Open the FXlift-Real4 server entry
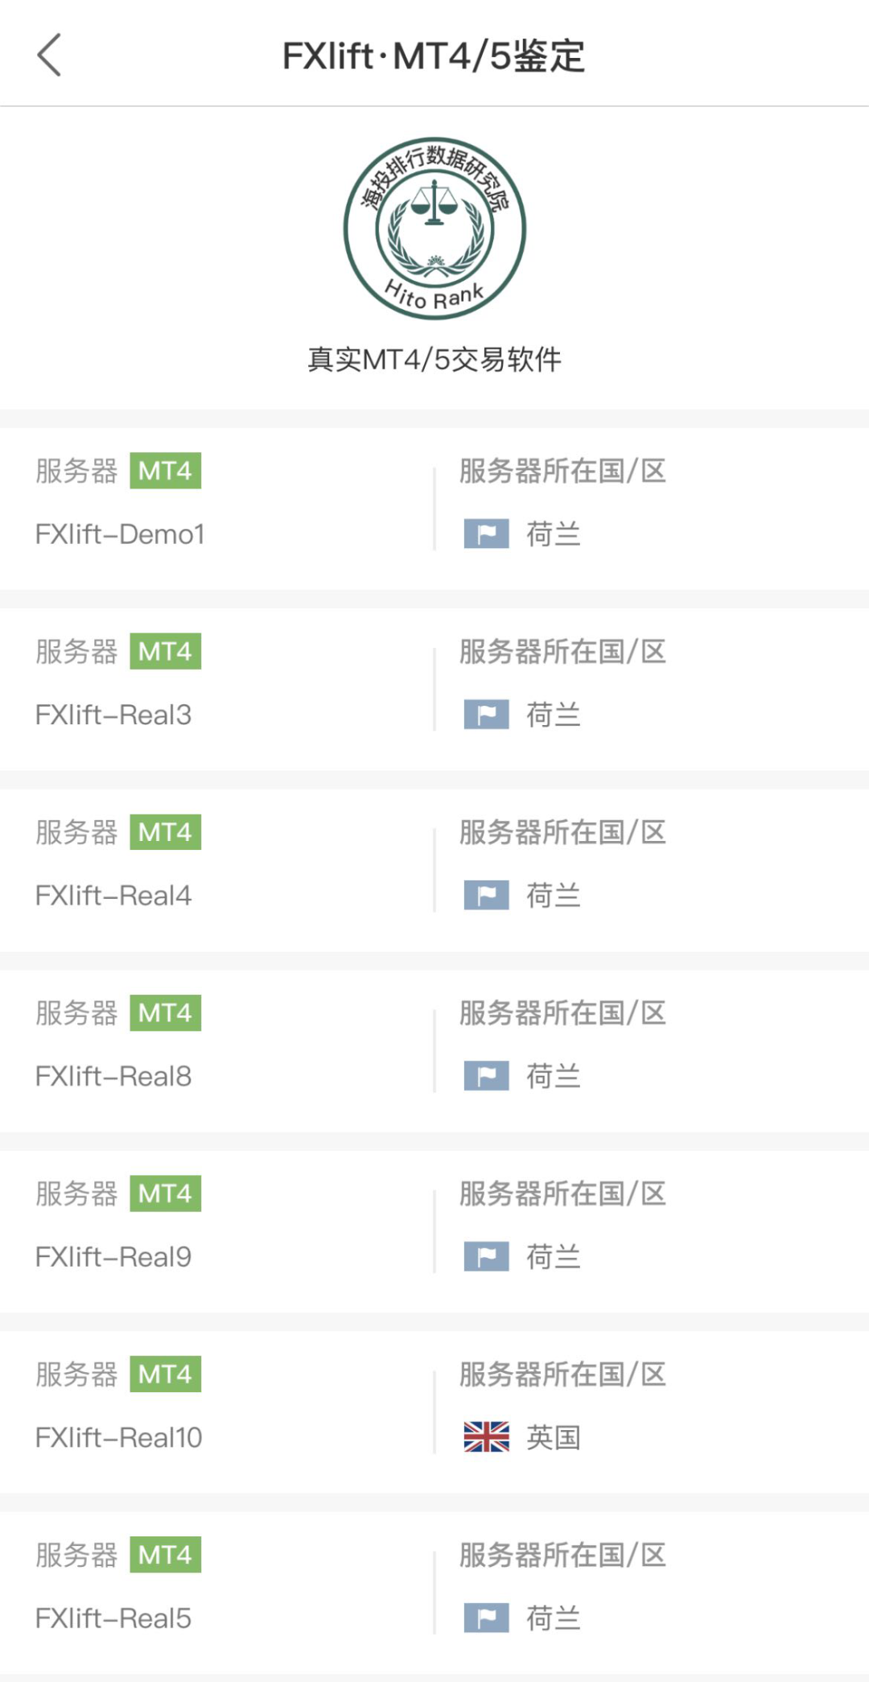 coord(113,896)
